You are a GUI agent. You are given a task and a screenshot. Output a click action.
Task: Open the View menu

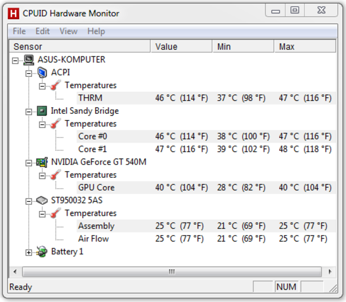pos(68,31)
